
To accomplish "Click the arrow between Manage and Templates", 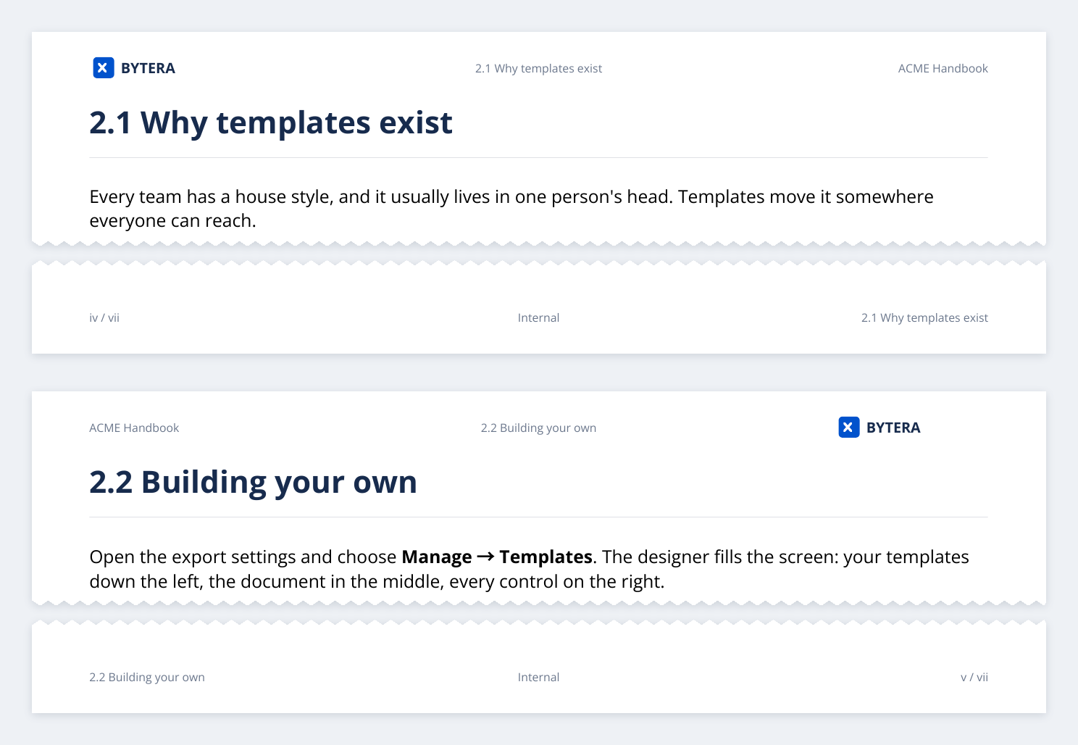I will click(x=485, y=557).
